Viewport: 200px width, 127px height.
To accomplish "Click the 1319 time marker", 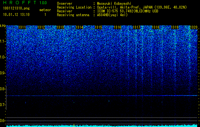I will (175, 27).
